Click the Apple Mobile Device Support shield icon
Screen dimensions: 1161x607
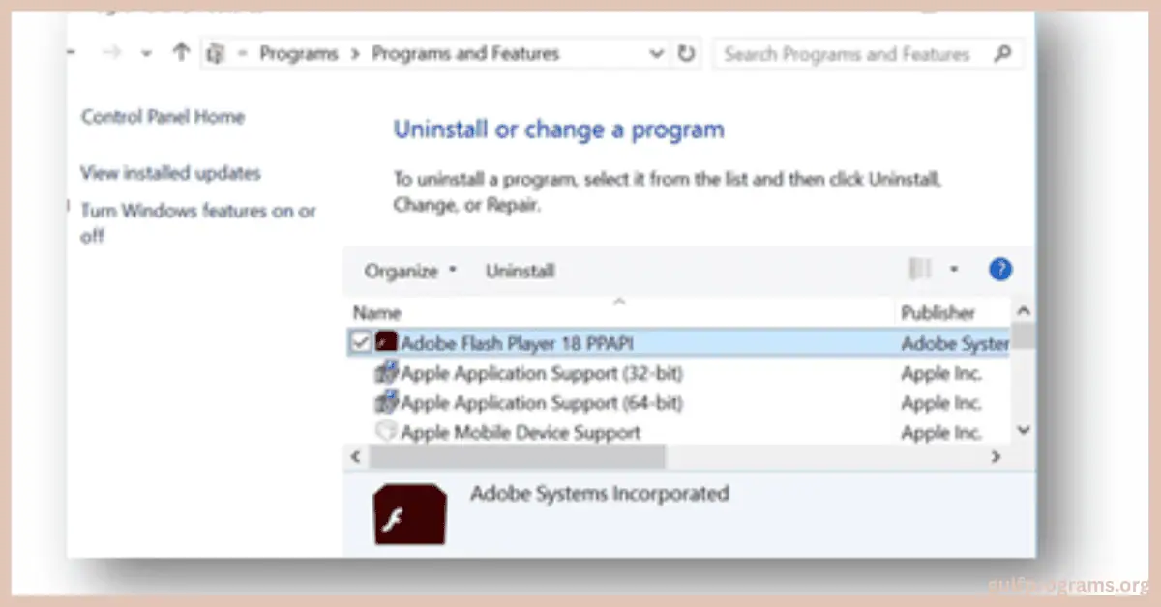tap(386, 431)
